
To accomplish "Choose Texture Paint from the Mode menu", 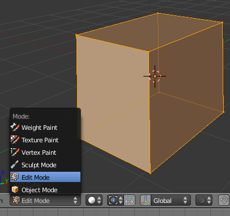I will click(45, 140).
